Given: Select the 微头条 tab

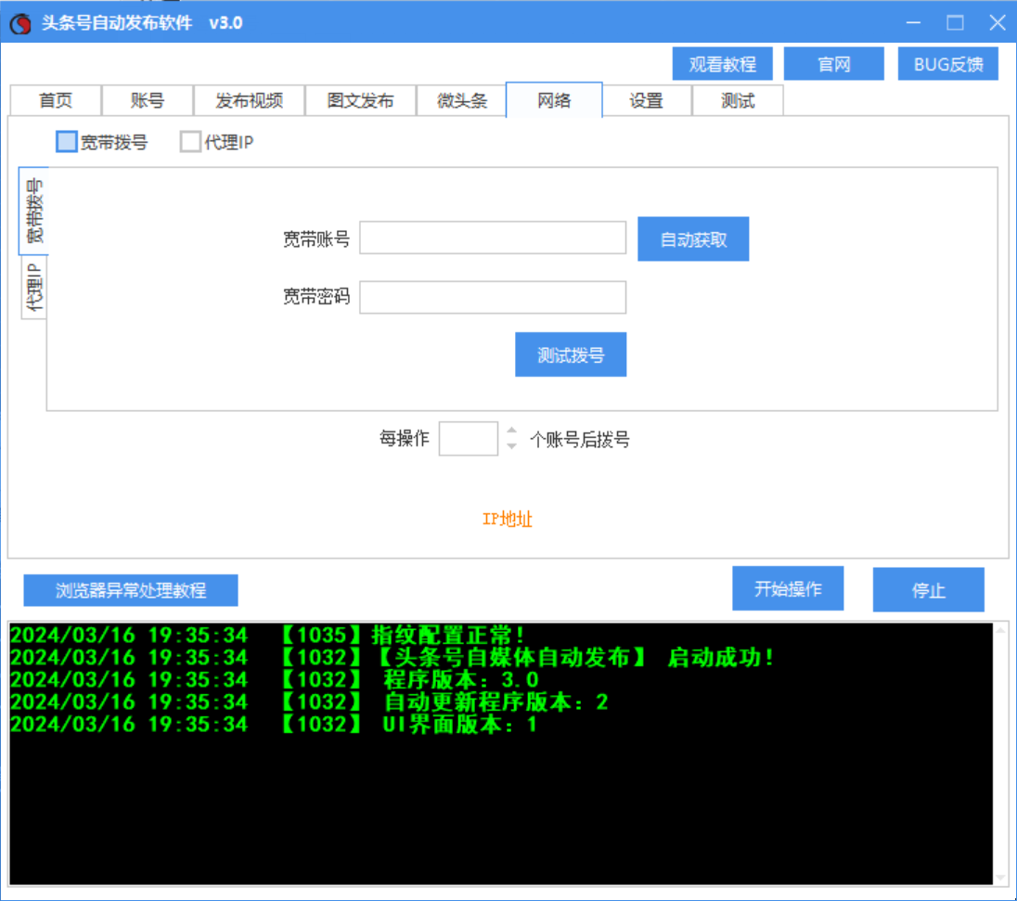Looking at the screenshot, I should [461, 100].
